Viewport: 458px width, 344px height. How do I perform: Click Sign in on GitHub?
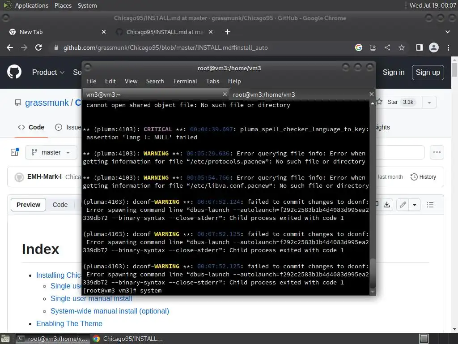point(394,72)
